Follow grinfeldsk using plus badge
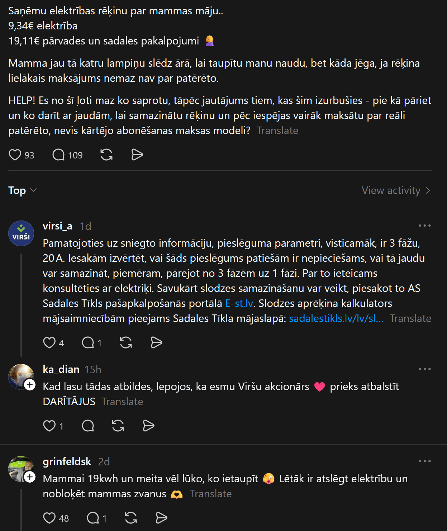The width and height of the screenshot is (447, 531). 30,477
